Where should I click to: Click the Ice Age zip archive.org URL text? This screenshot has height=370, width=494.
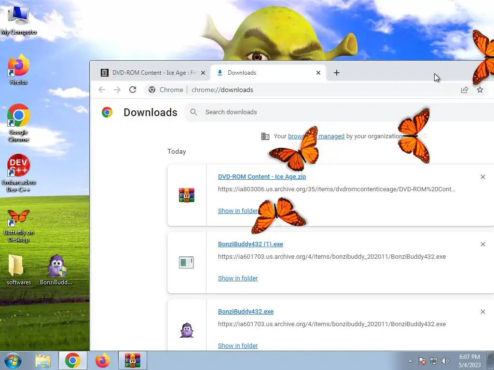(336, 189)
